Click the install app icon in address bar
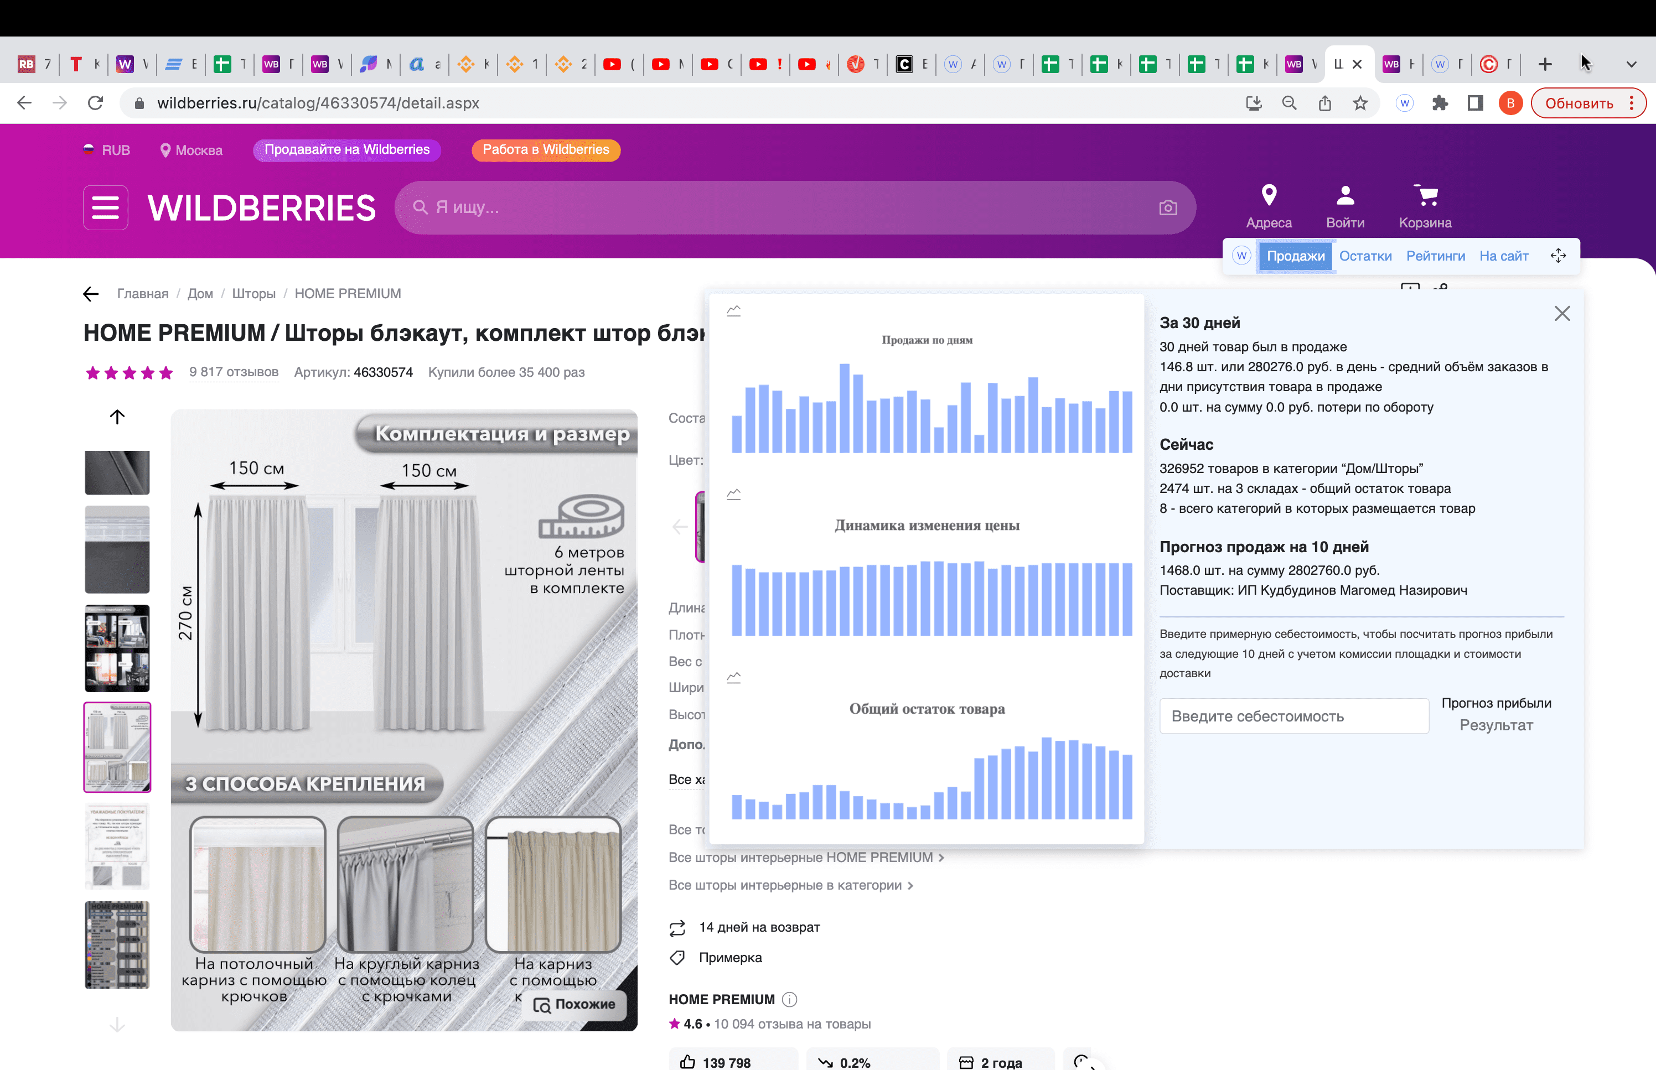 (1254, 103)
